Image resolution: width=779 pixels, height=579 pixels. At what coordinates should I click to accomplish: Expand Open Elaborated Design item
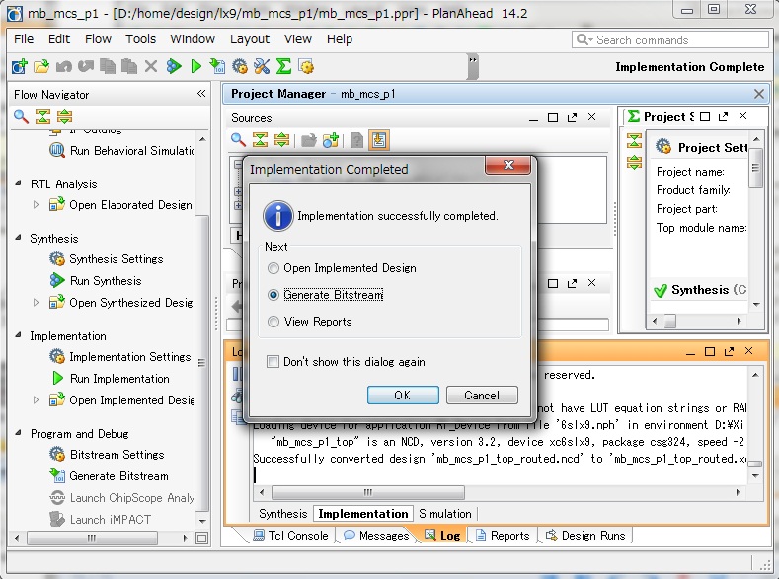coord(36,205)
